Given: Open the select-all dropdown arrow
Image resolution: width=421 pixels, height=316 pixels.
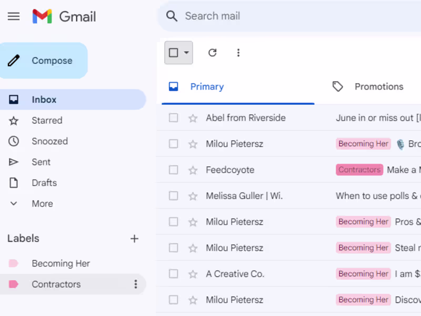Looking at the screenshot, I should 186,53.
